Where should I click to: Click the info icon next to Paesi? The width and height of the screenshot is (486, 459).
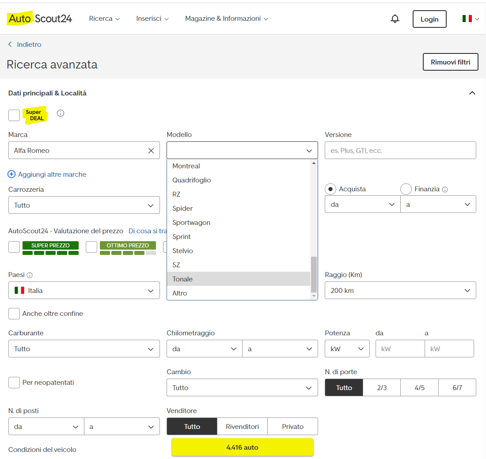(30, 275)
